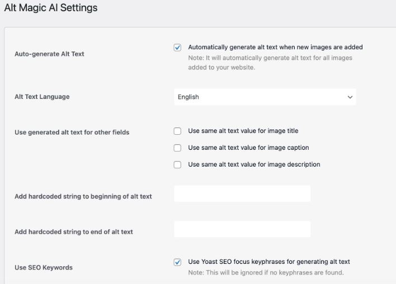396x284 pixels.
Task: Click the 'Auto-generate Alt Text' row label
Action: tap(49, 54)
